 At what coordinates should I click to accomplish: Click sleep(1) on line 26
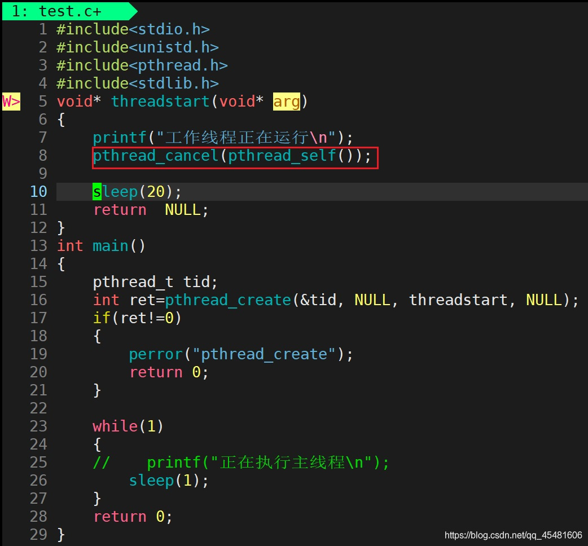(x=169, y=481)
